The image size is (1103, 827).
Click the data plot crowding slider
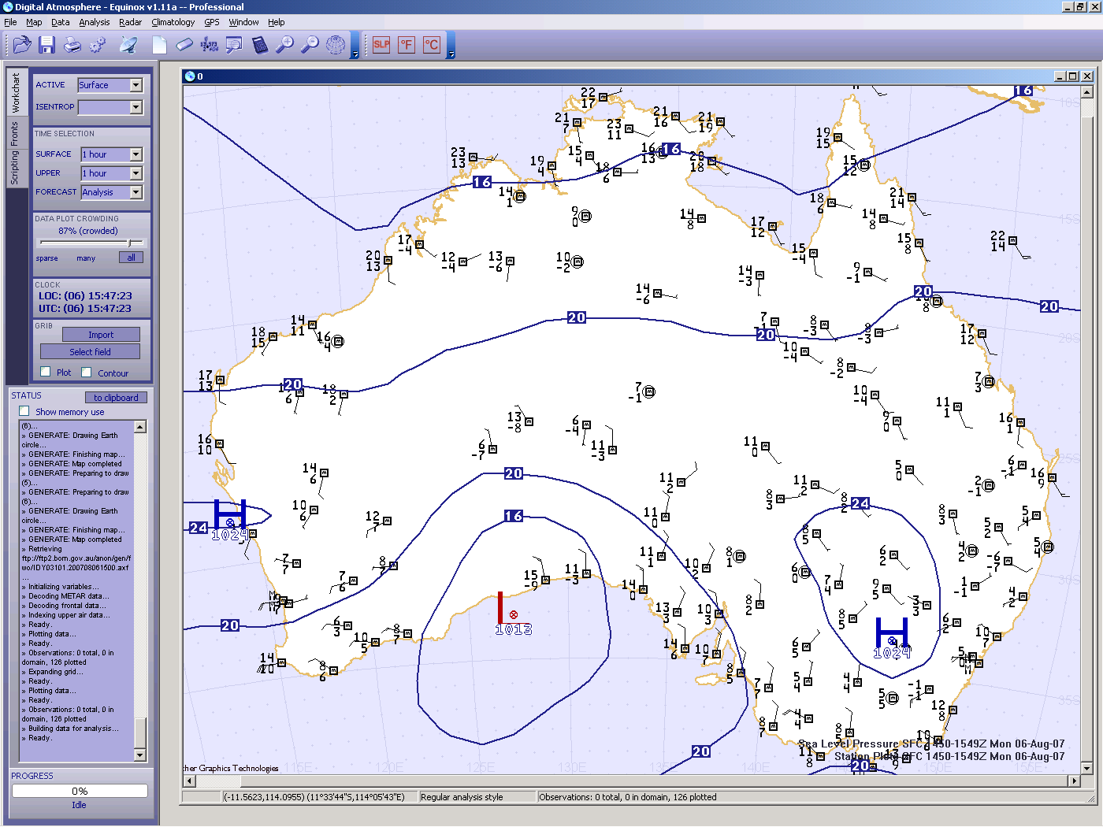pos(129,243)
